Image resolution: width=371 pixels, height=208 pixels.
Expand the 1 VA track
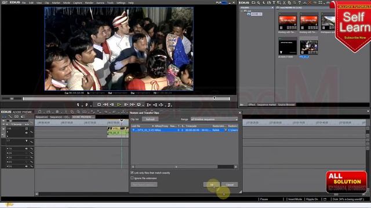point(8,132)
